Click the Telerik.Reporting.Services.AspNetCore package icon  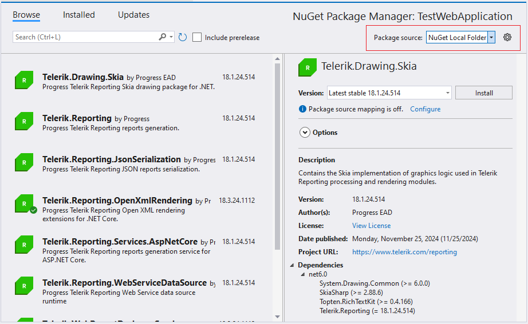tap(24, 245)
